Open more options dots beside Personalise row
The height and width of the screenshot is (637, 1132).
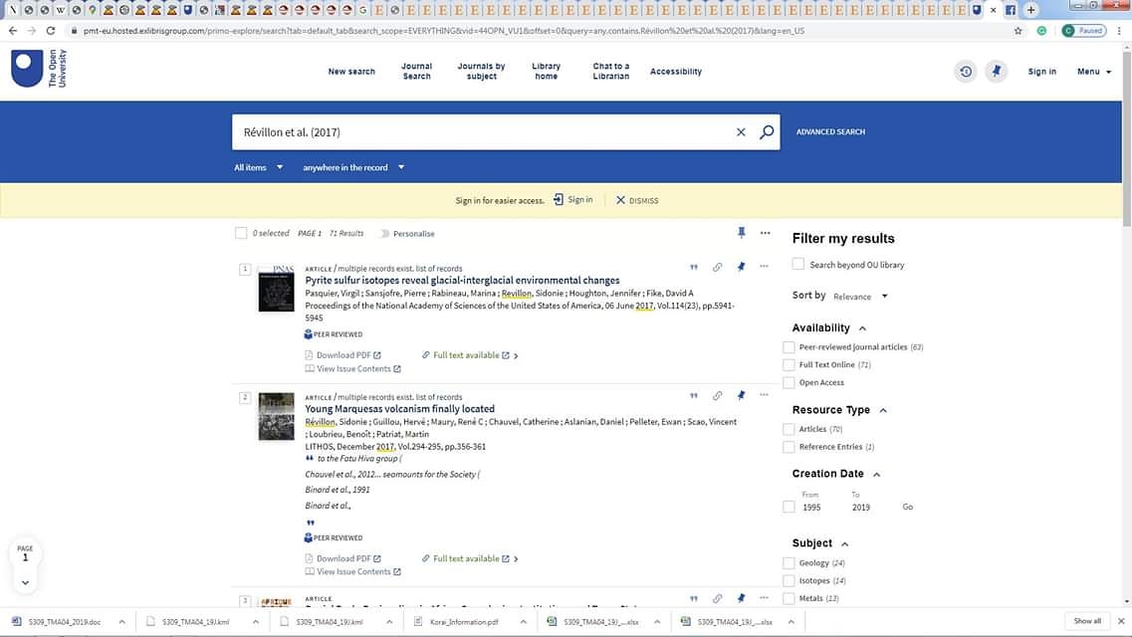coord(766,232)
